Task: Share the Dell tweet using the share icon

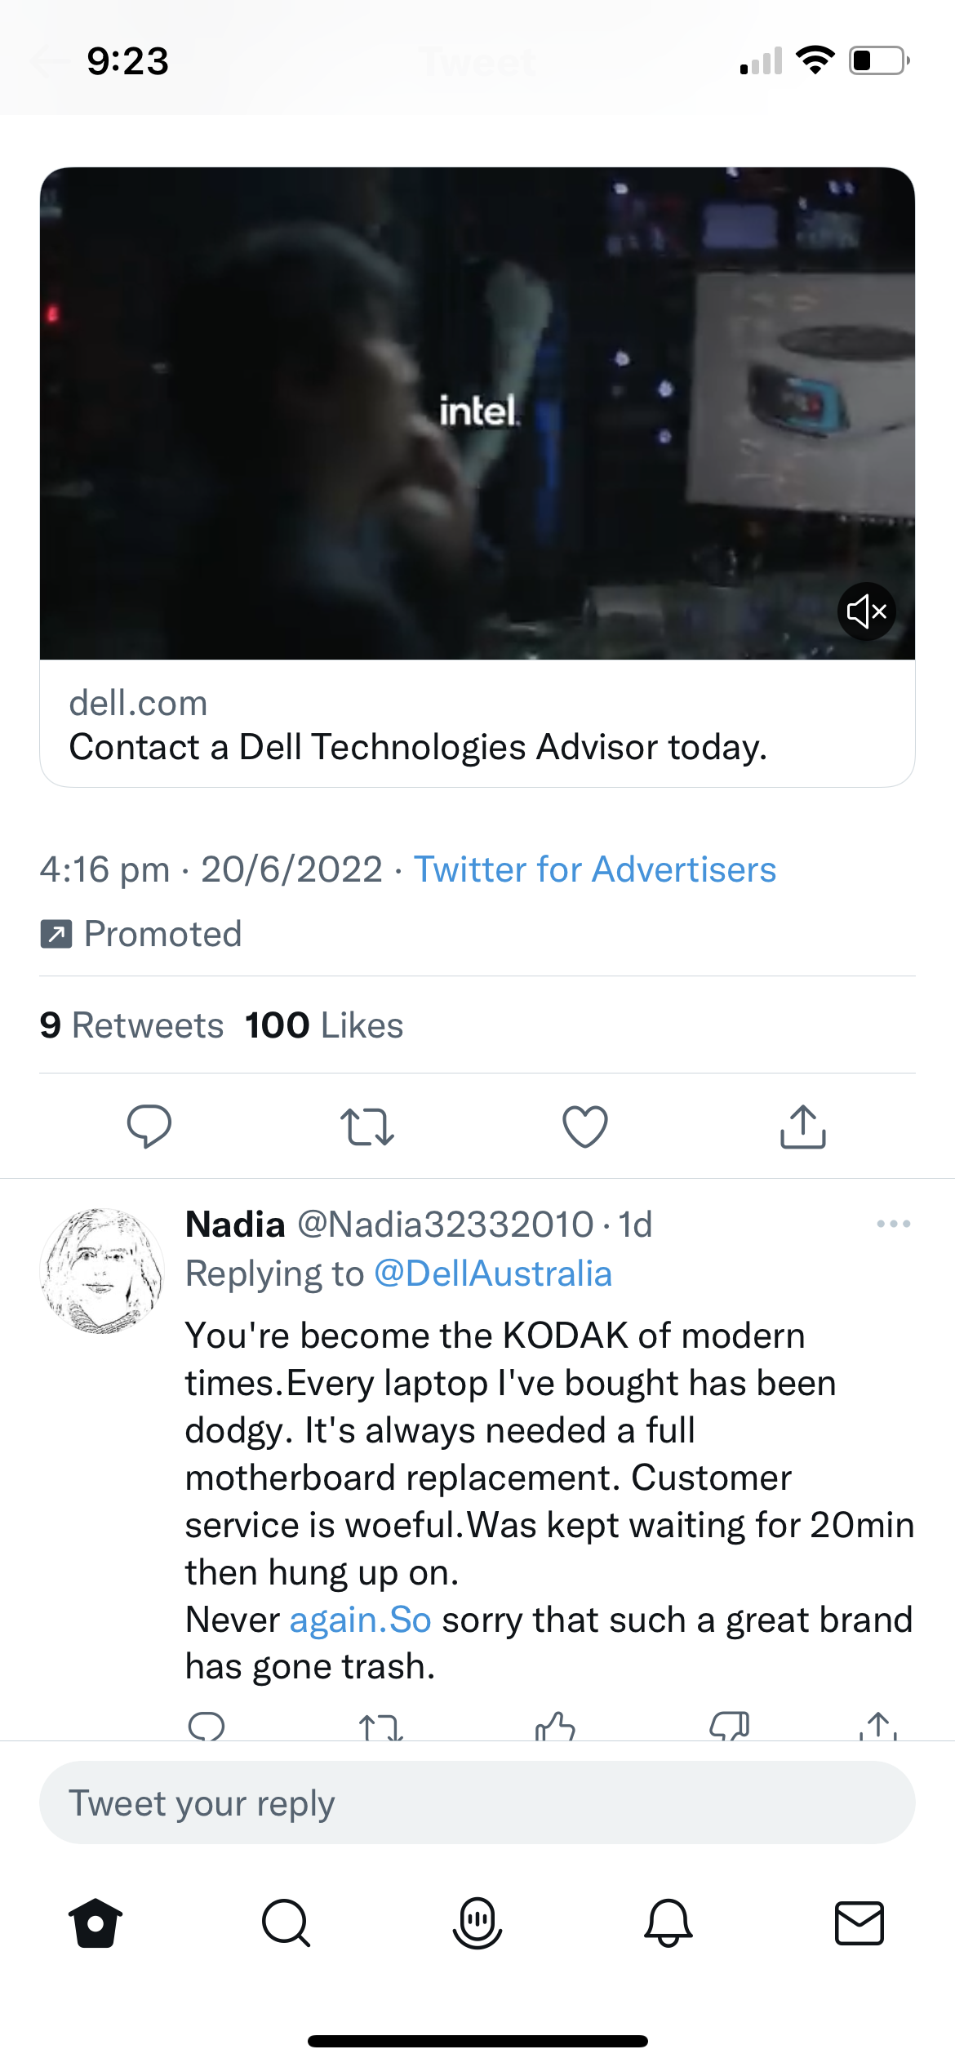Action: [803, 1127]
